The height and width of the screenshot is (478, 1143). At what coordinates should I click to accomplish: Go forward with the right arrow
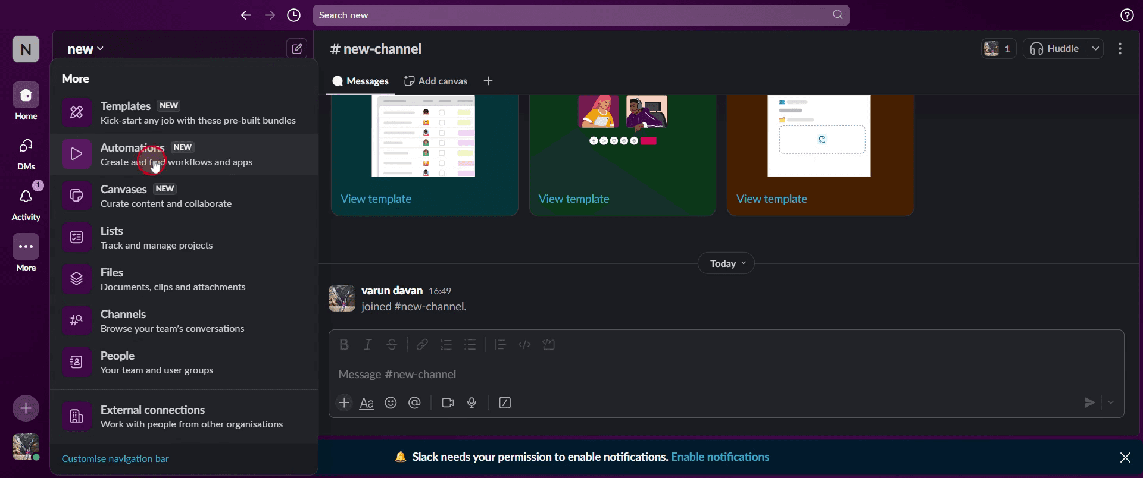tap(270, 15)
